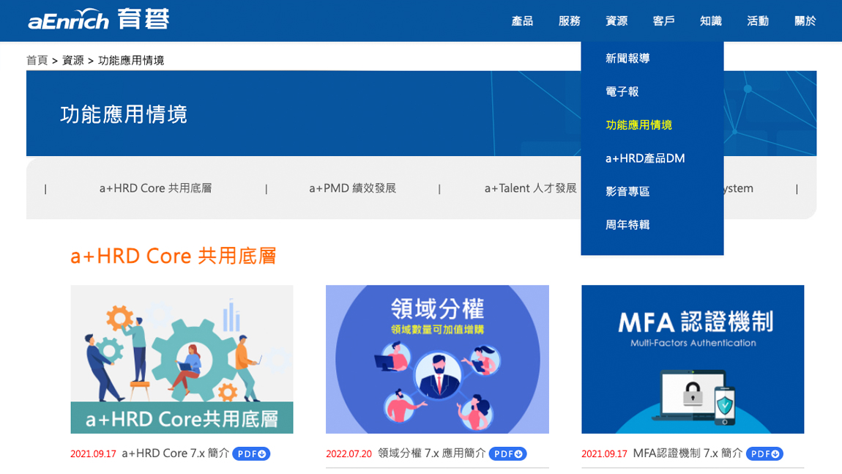This screenshot has width=842, height=474.
Task: Open the 產品 menu
Action: (x=522, y=21)
